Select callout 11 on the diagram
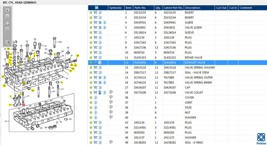 pos(10,105)
